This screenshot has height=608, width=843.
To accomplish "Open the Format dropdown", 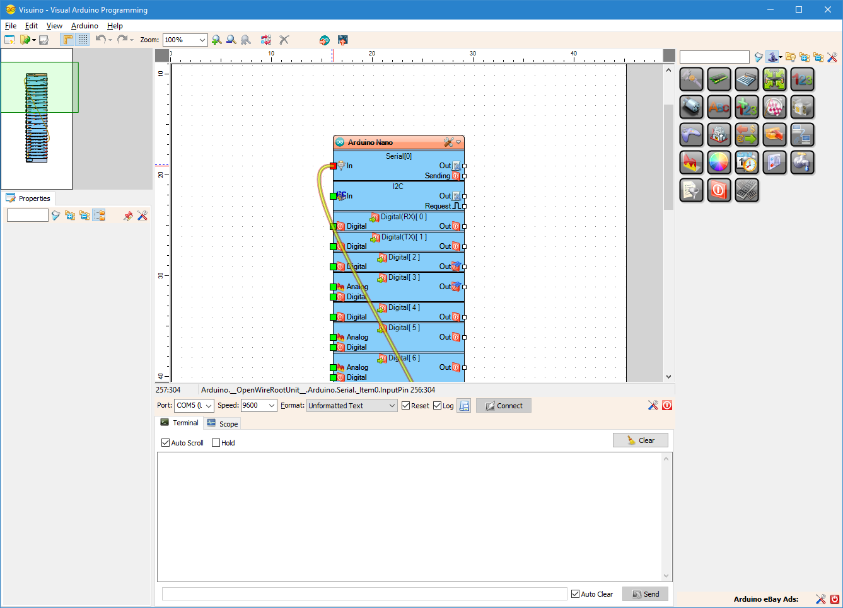I will click(392, 406).
